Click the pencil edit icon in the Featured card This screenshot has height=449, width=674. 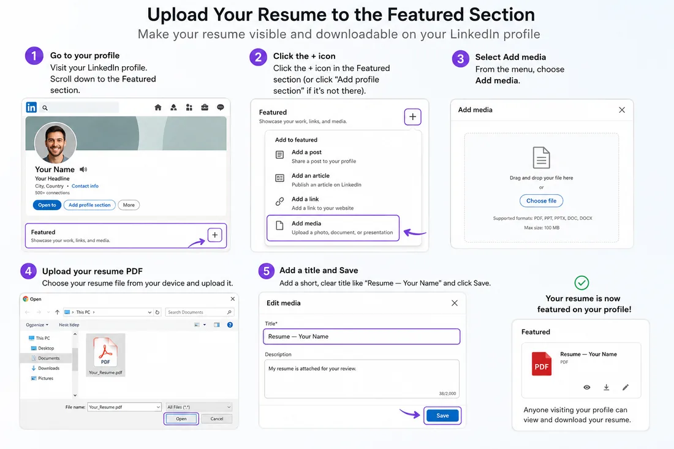[626, 387]
